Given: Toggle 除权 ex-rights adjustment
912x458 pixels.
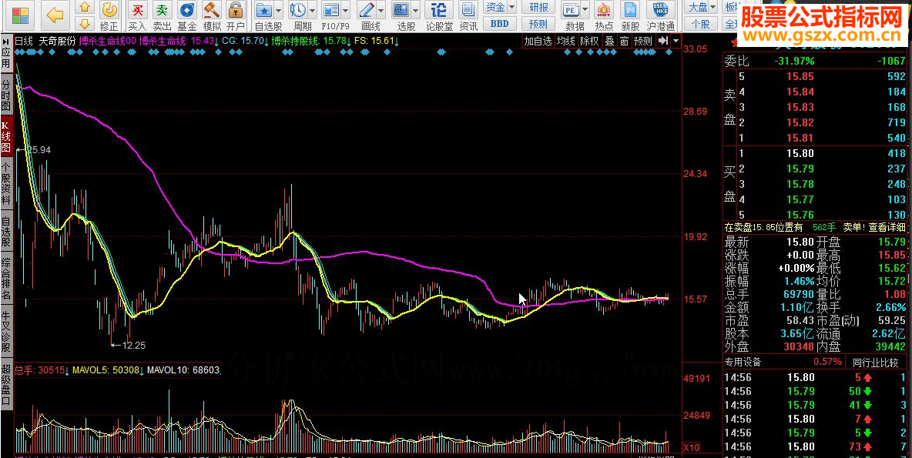Looking at the screenshot, I should tap(589, 41).
